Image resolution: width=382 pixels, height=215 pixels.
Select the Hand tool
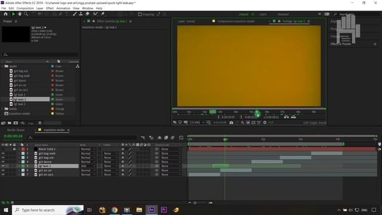coord(20,14)
